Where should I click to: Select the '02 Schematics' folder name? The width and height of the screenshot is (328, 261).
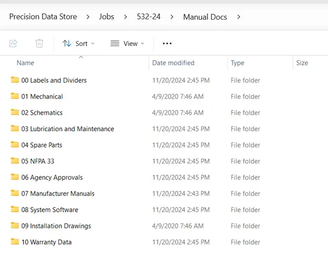coord(42,113)
